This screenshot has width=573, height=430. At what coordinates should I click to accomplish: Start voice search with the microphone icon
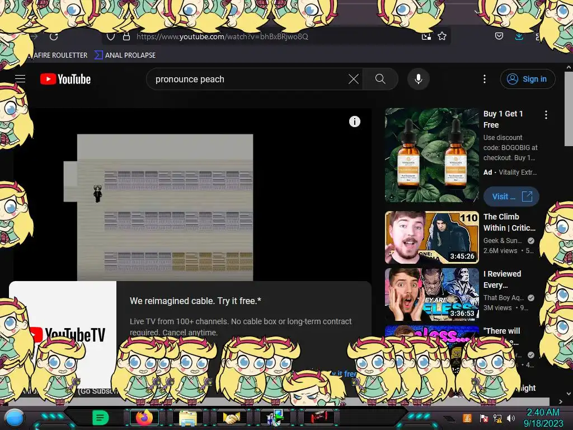pyautogui.click(x=419, y=79)
